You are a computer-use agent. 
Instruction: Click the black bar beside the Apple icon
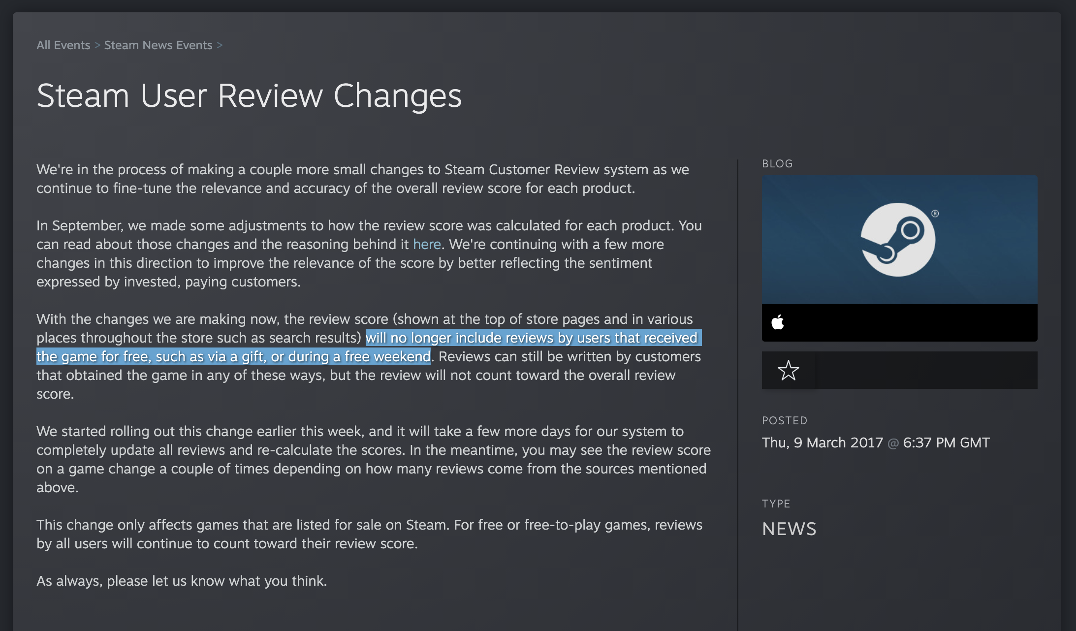[x=911, y=322]
